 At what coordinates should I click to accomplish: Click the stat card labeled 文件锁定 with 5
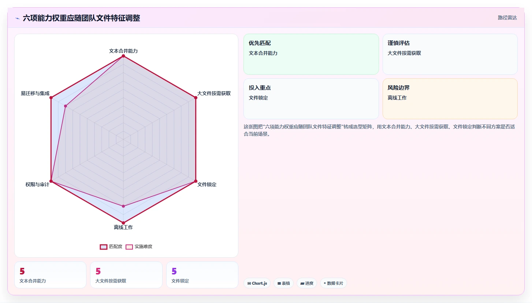pyautogui.click(x=202, y=275)
